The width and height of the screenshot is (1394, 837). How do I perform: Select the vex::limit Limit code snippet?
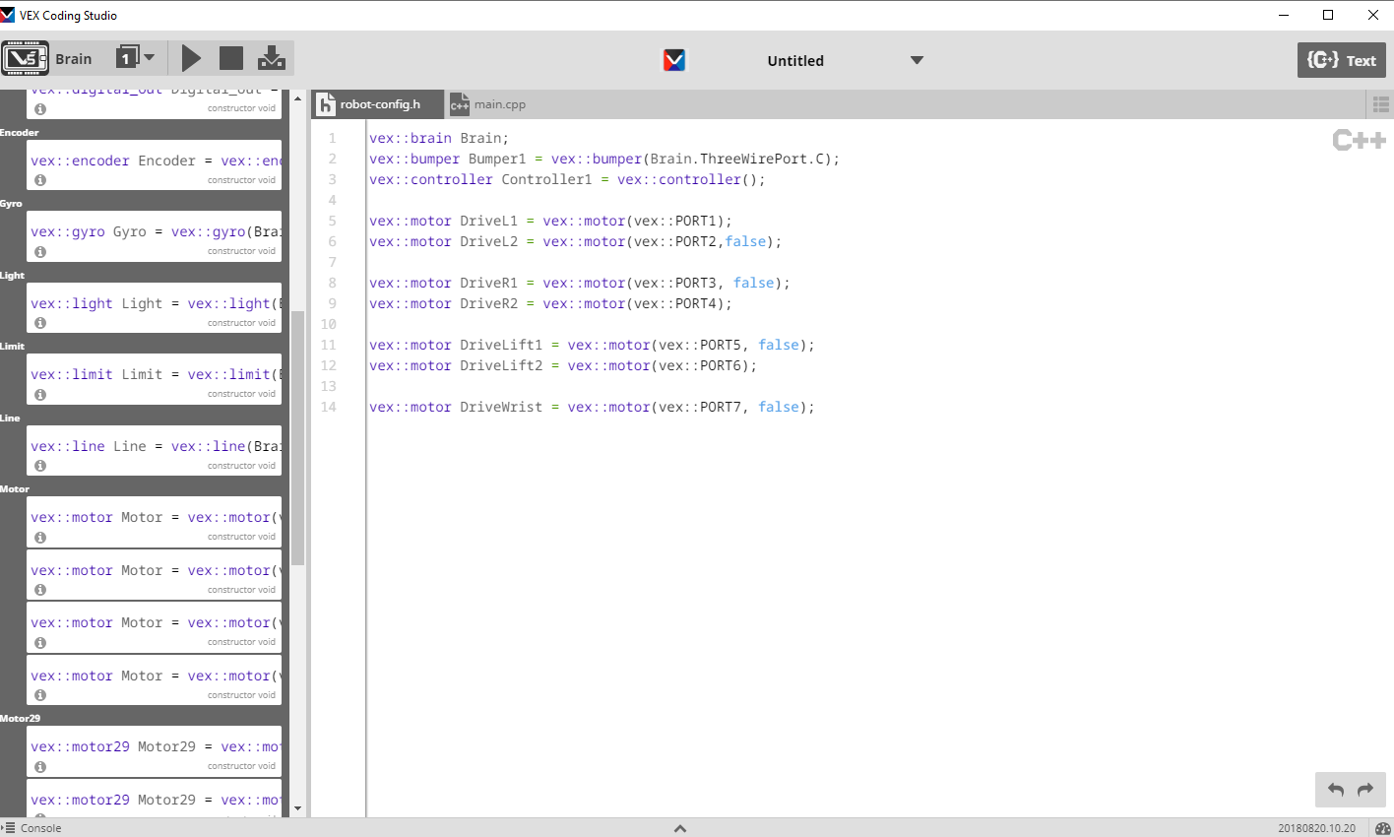point(155,379)
